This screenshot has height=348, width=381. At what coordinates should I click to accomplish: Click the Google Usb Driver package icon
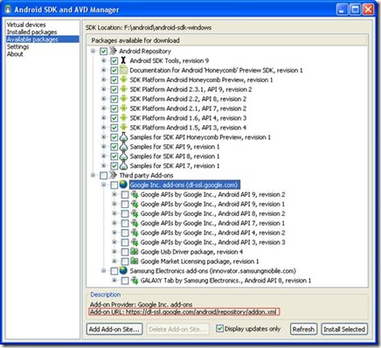point(135,252)
